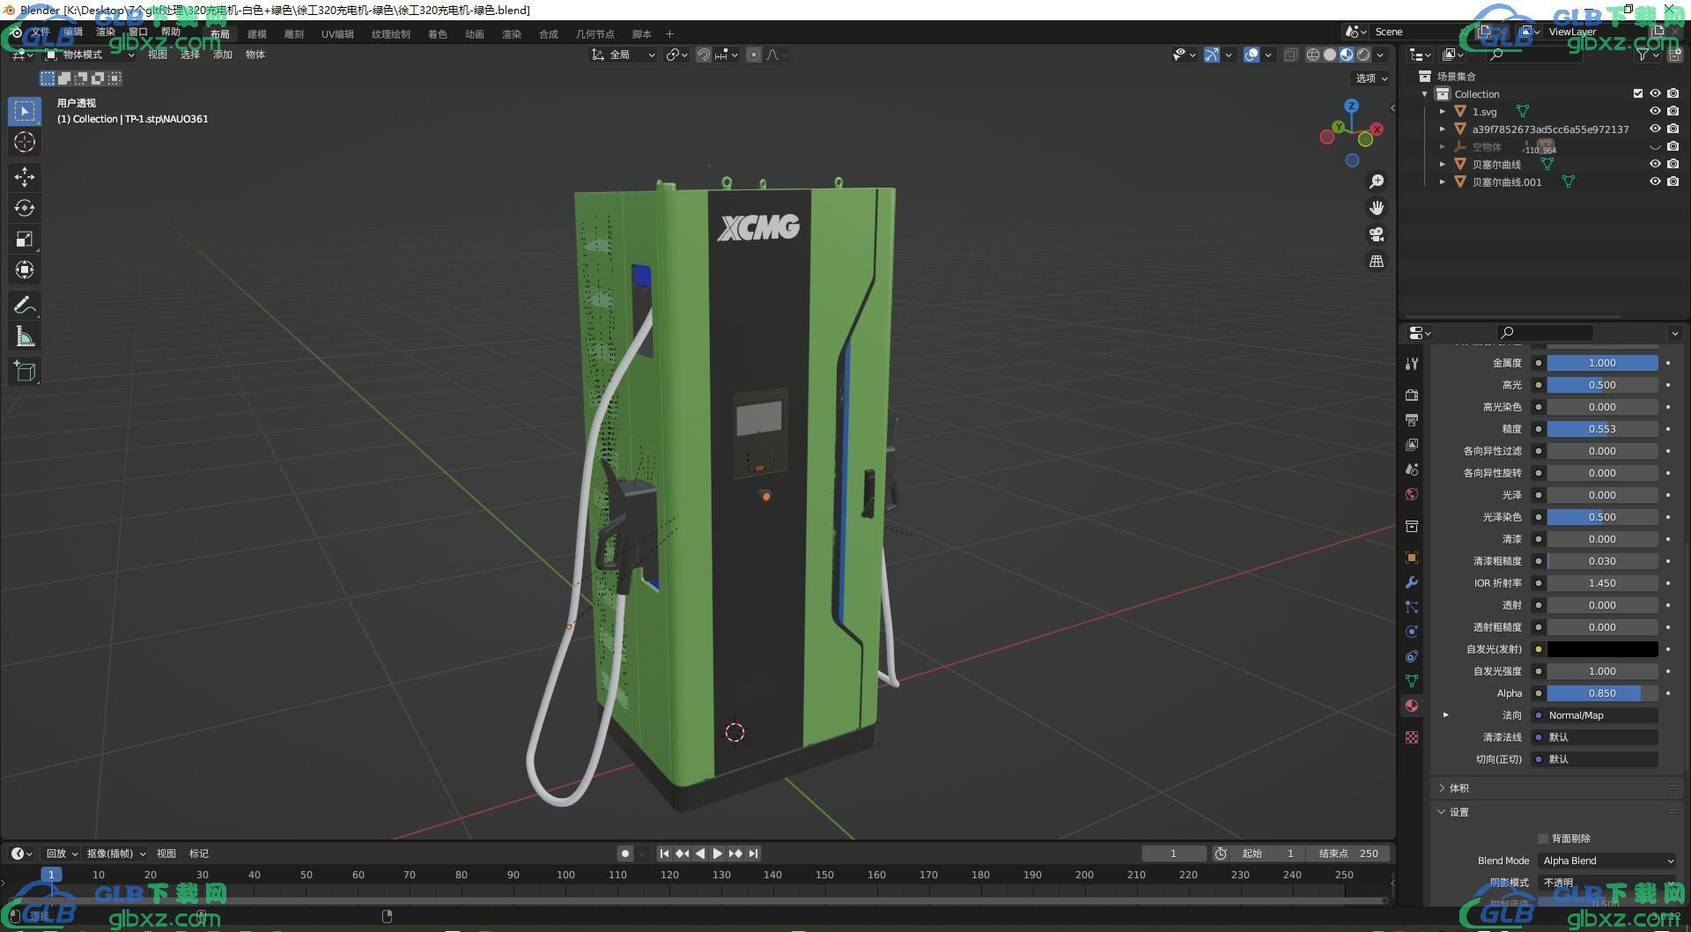
Task: Click the play animation button
Action: (718, 854)
